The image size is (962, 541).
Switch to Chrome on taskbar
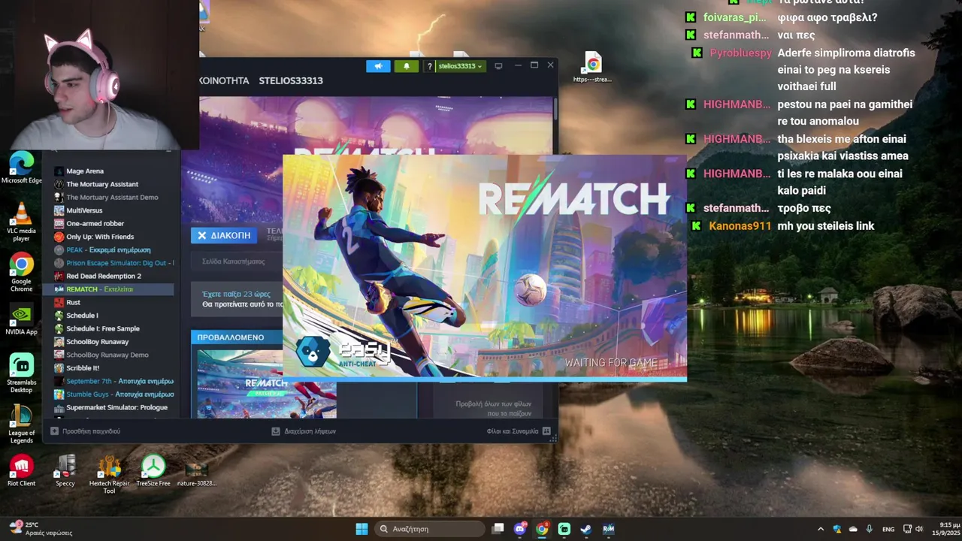click(x=542, y=529)
